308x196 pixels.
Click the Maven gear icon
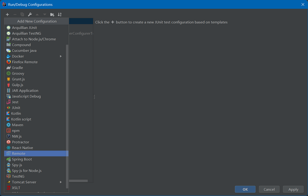click(8, 125)
